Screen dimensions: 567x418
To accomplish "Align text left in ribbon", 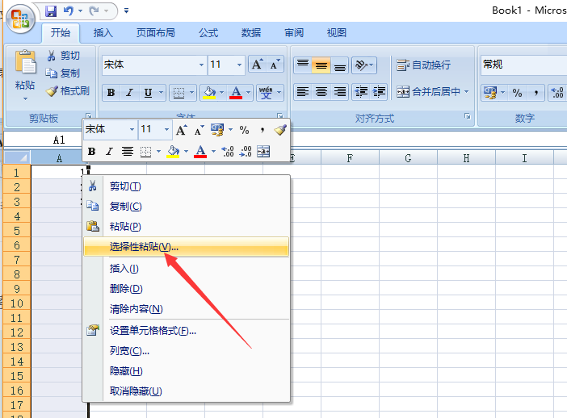I will pyautogui.click(x=303, y=92).
